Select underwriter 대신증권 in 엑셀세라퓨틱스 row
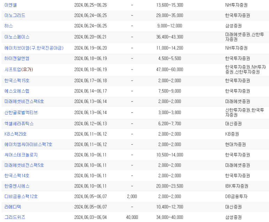This screenshot has width=269, height=222. tap(233, 124)
